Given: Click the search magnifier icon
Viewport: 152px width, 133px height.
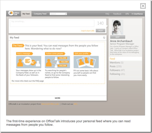Looking at the screenshot, I should point(66,14).
